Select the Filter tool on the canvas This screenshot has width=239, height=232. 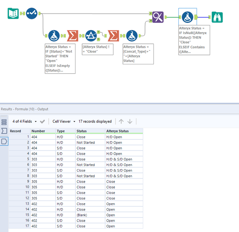(91, 36)
